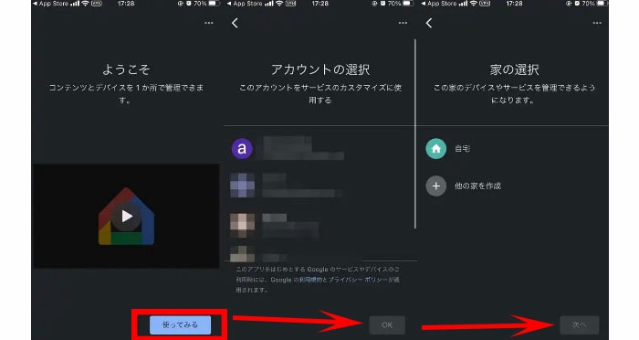The image size is (639, 340).
Task: Go back from the account selection screen
Action: click(x=235, y=23)
